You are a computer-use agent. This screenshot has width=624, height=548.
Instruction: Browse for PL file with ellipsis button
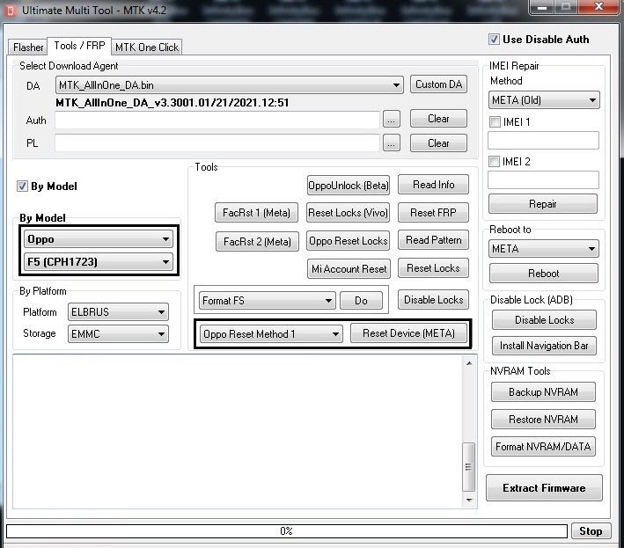391,143
